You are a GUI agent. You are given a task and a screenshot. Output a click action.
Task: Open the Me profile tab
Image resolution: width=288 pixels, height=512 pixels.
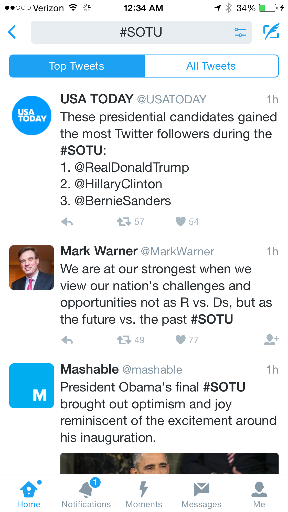[259, 494]
